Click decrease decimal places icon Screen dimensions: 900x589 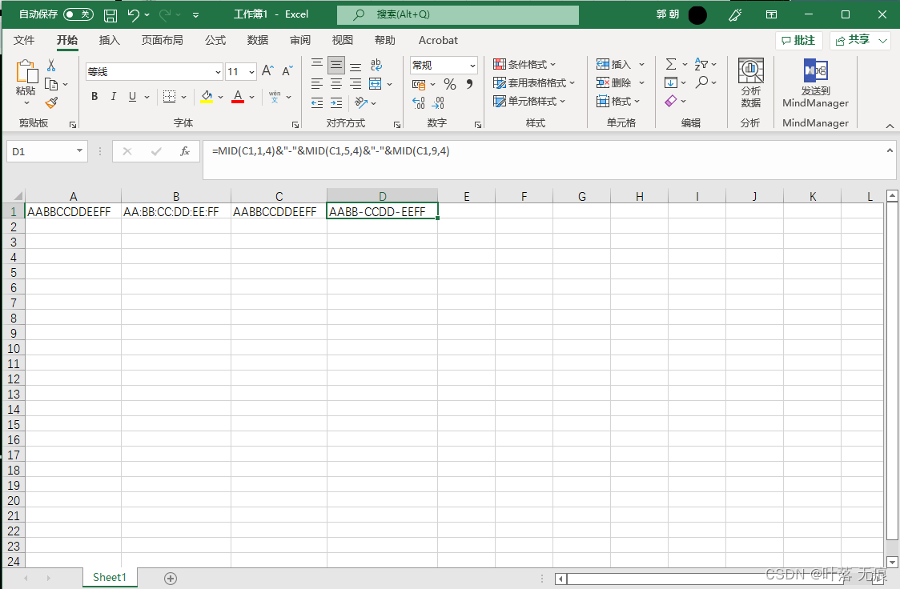438,102
